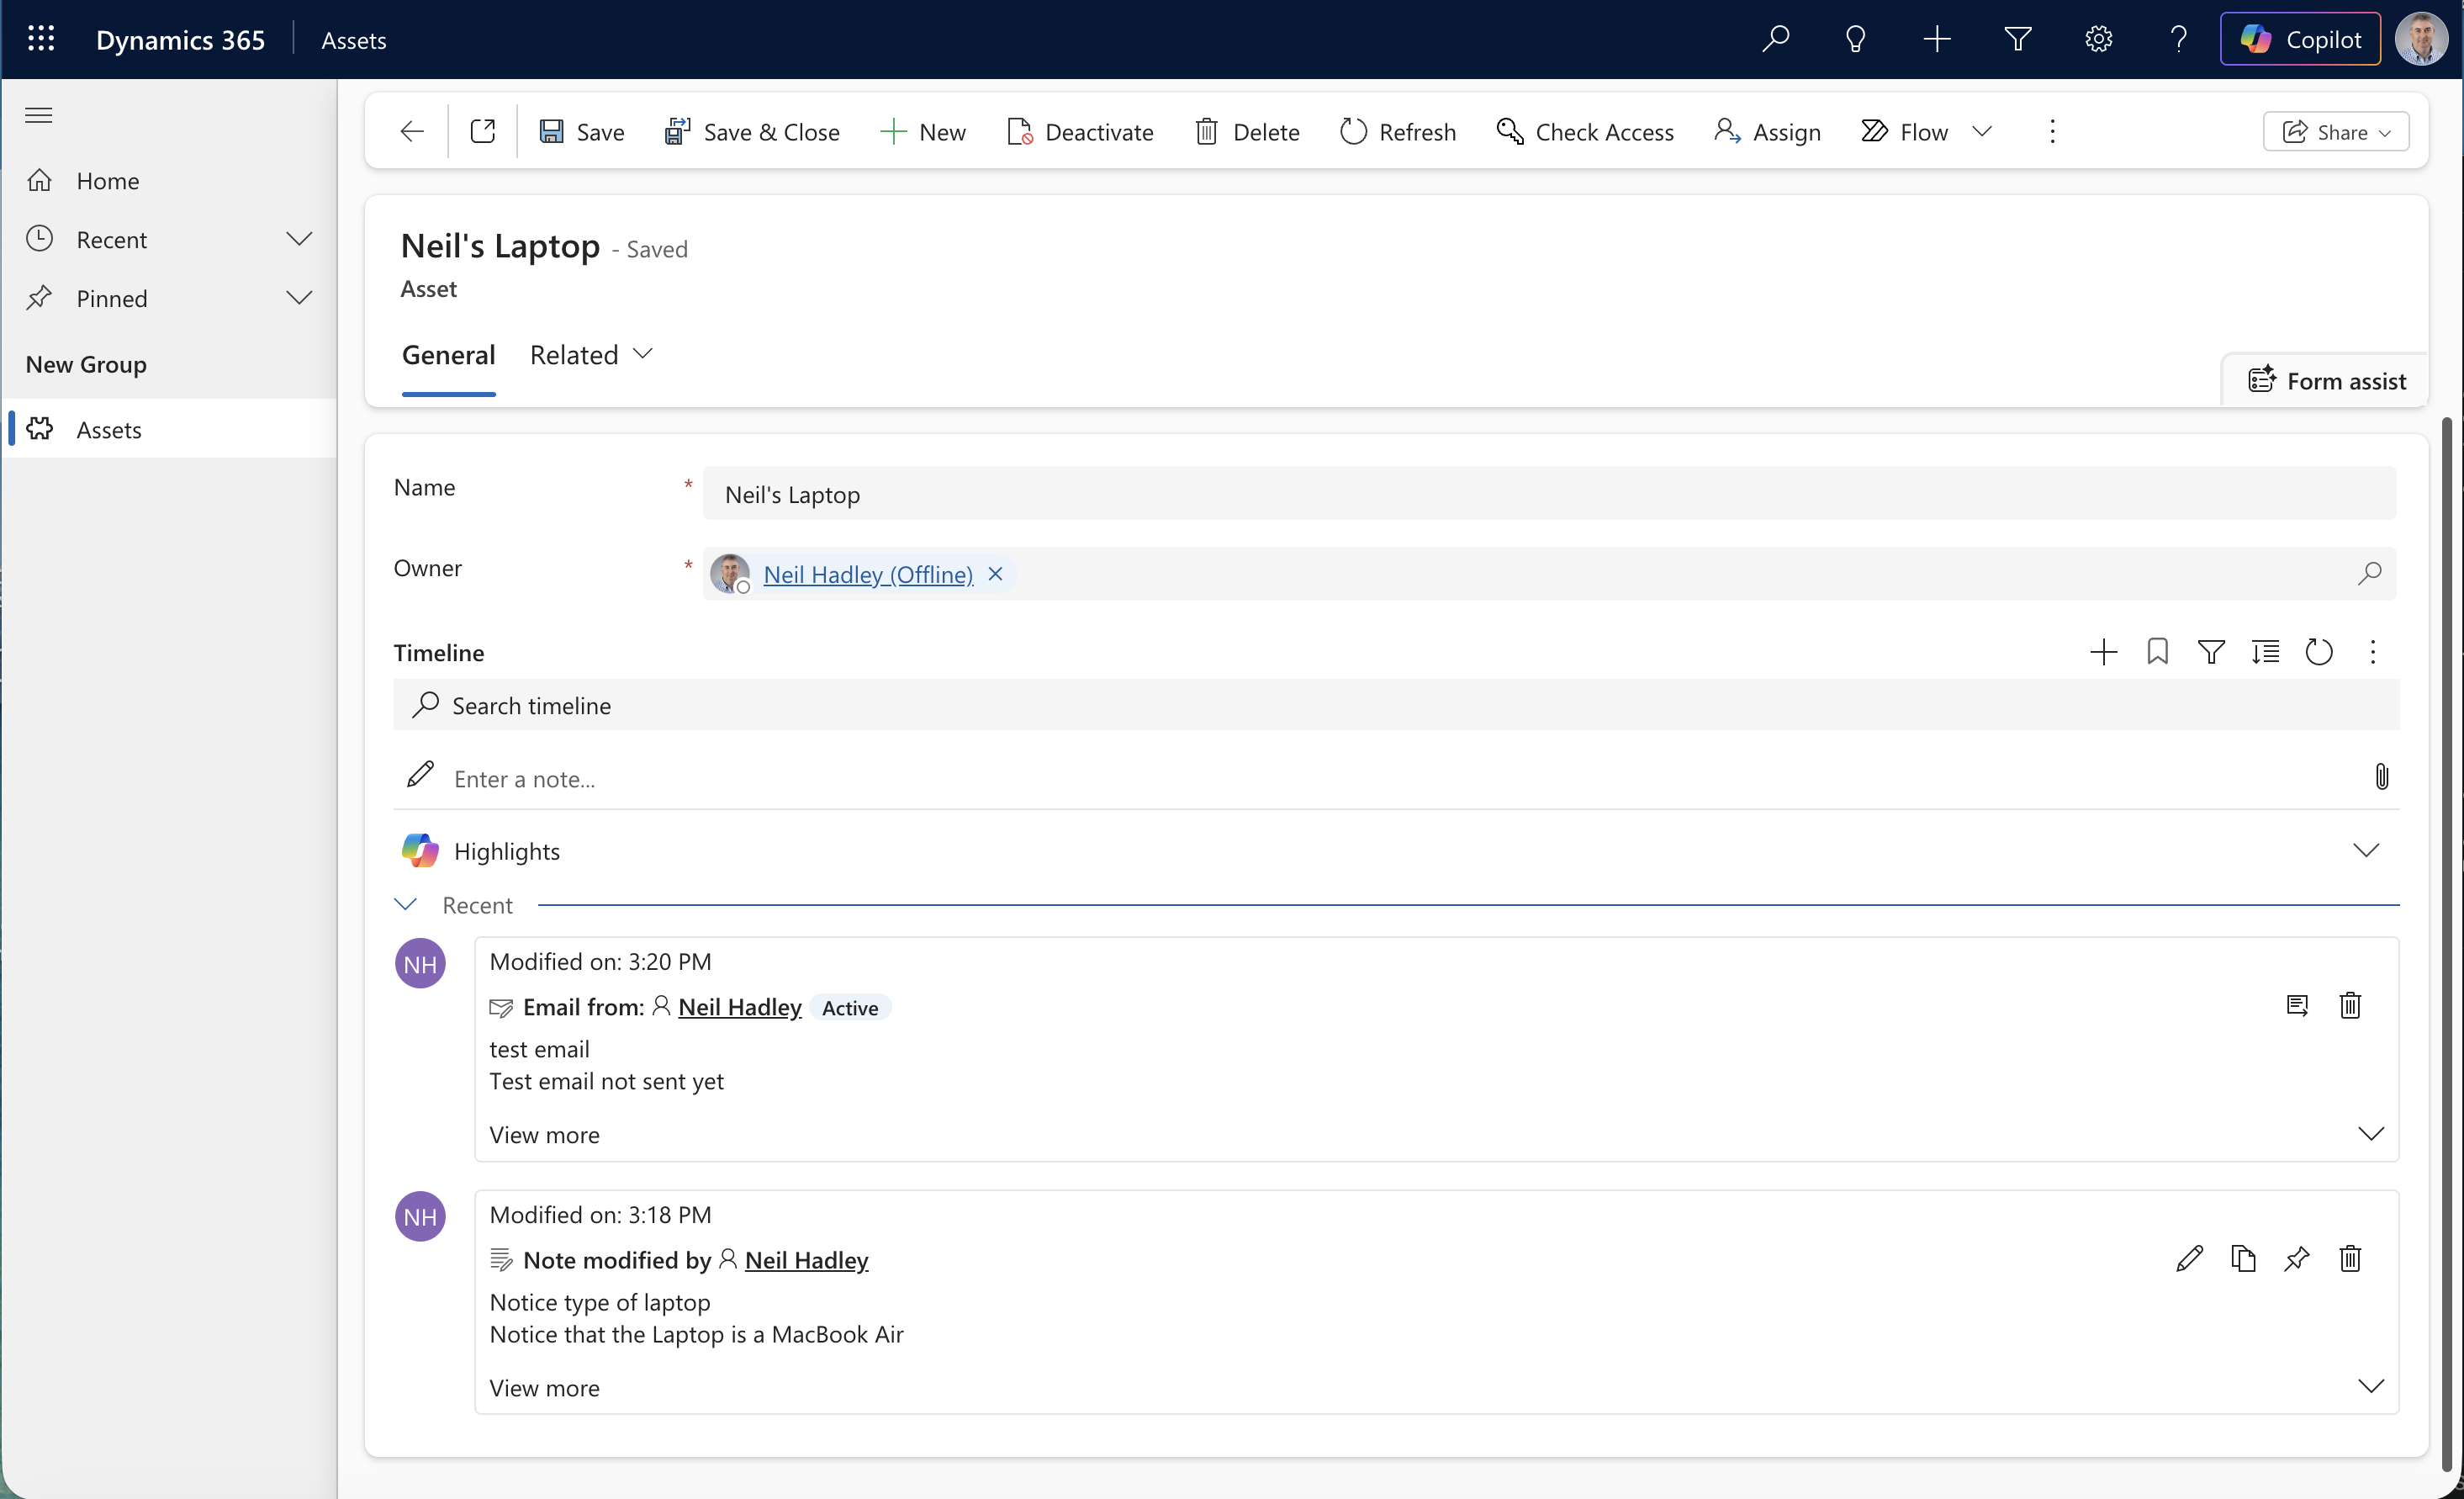
Task: Expand the Flow dropdown chevron
Action: tap(1982, 131)
